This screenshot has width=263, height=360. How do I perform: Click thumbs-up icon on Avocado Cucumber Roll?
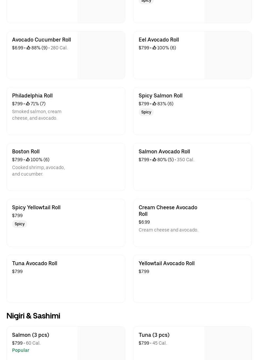28,48
